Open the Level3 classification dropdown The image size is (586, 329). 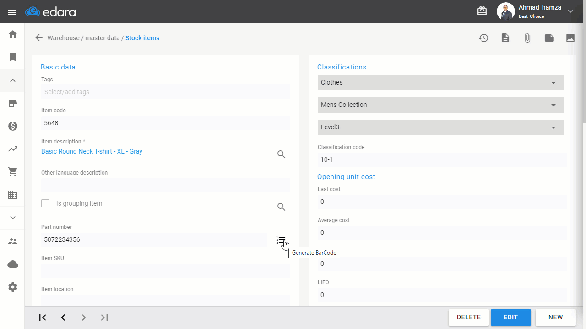coord(440,127)
